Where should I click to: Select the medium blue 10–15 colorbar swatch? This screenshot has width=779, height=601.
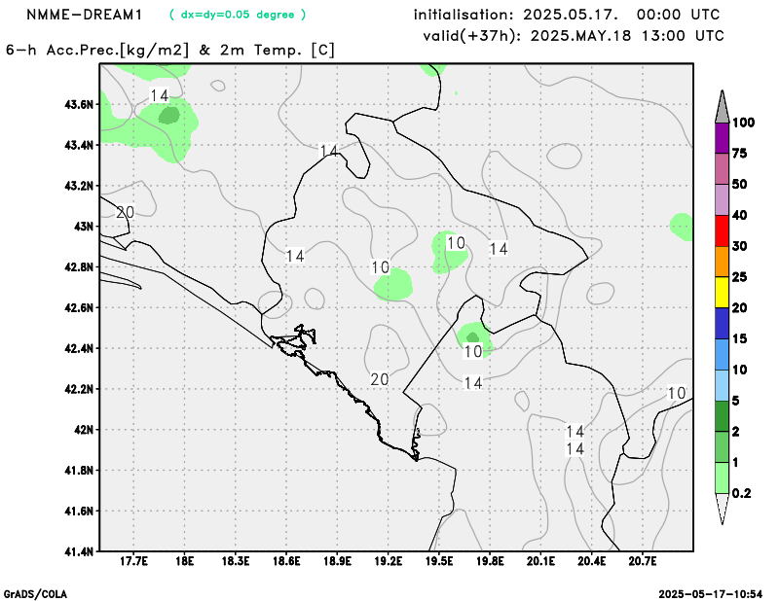(722, 354)
